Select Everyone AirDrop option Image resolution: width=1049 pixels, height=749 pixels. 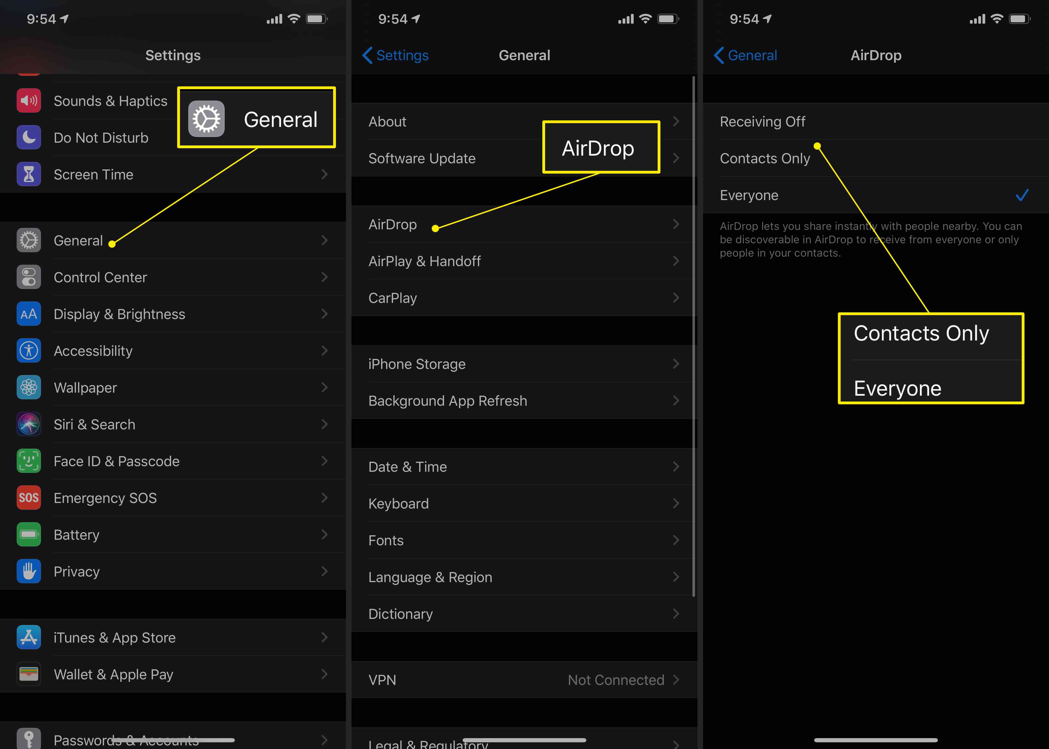click(876, 195)
